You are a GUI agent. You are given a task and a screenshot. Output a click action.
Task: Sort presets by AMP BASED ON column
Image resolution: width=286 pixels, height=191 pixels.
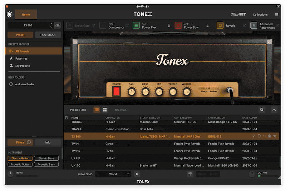183,117
